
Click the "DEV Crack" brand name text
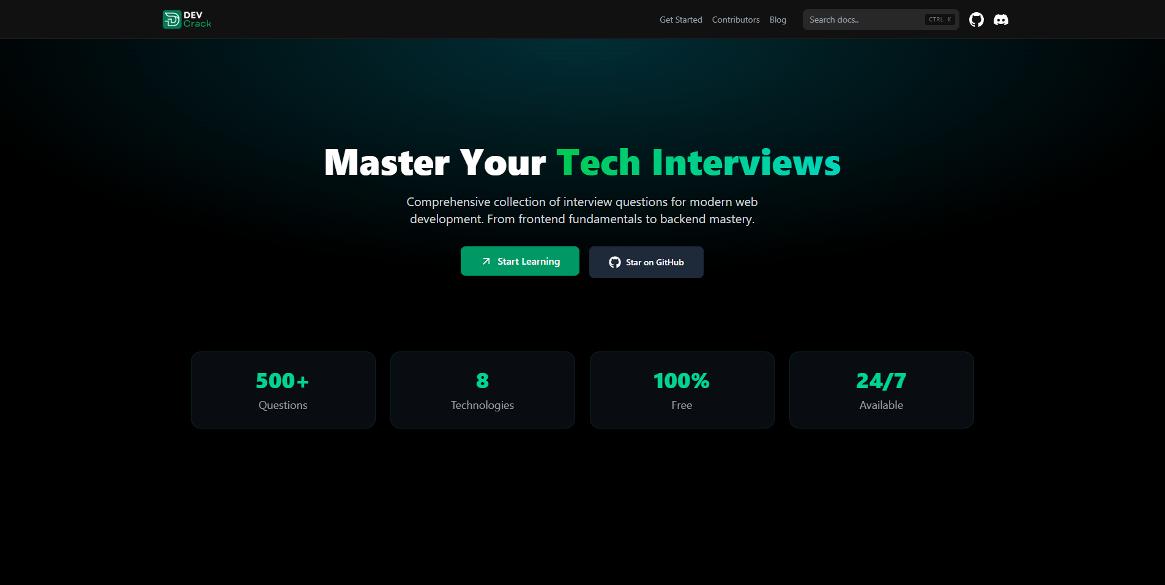click(197, 20)
